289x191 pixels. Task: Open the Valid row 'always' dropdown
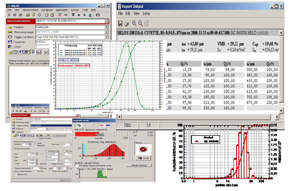click(58, 157)
